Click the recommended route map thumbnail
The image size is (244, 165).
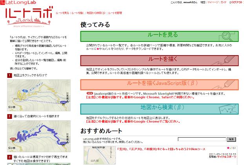pos(99,156)
